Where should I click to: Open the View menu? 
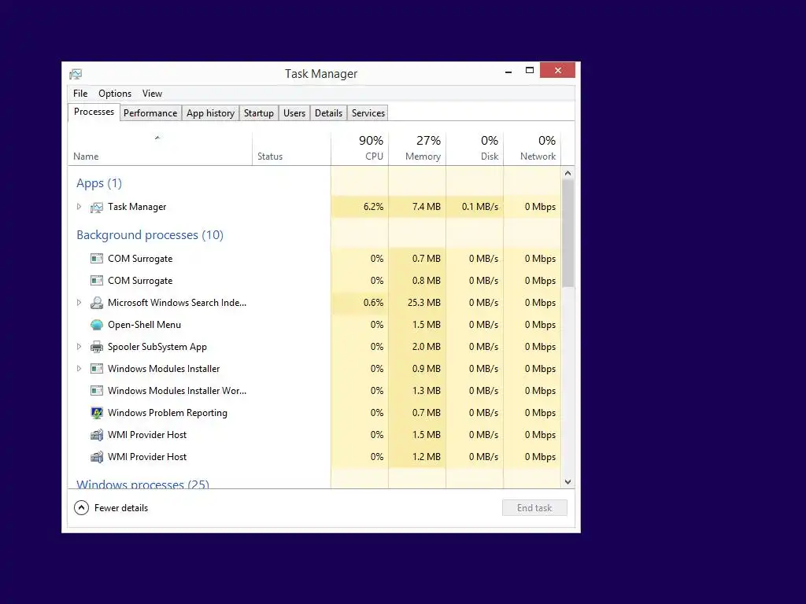pyautogui.click(x=152, y=94)
